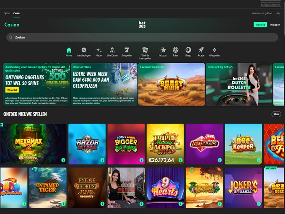285x214 pixels.
Task: Open the Help link
Action: click(278, 13)
